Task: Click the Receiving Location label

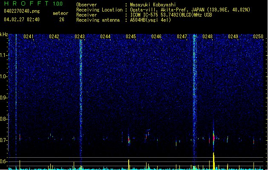Action: point(99,10)
